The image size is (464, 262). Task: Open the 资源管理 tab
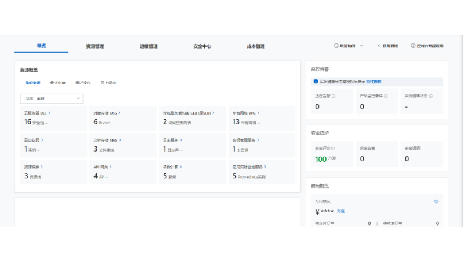(95, 46)
